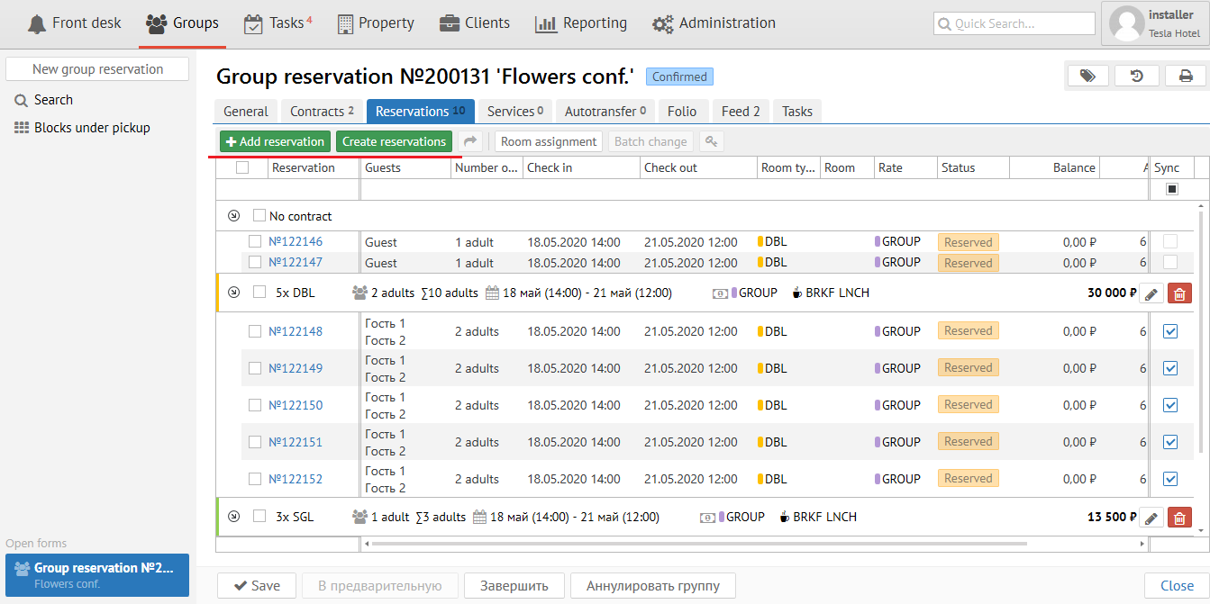The image size is (1210, 604).
Task: Click the Add reservation button
Action: 275,141
